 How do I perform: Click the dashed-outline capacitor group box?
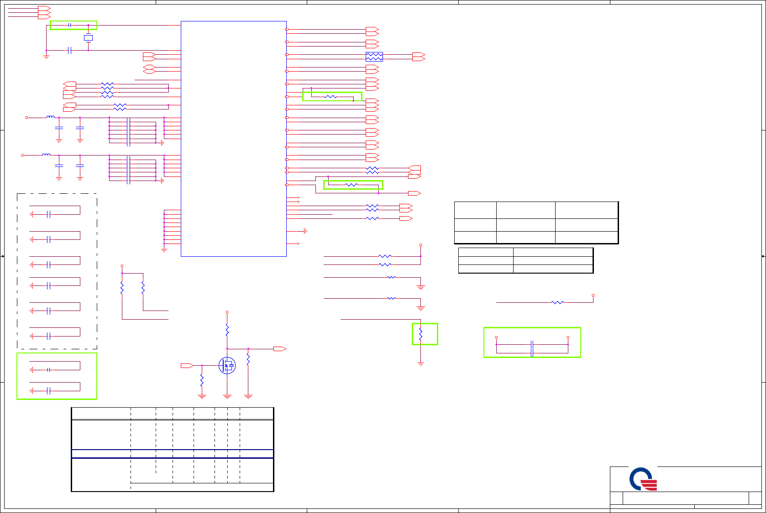pos(57,271)
